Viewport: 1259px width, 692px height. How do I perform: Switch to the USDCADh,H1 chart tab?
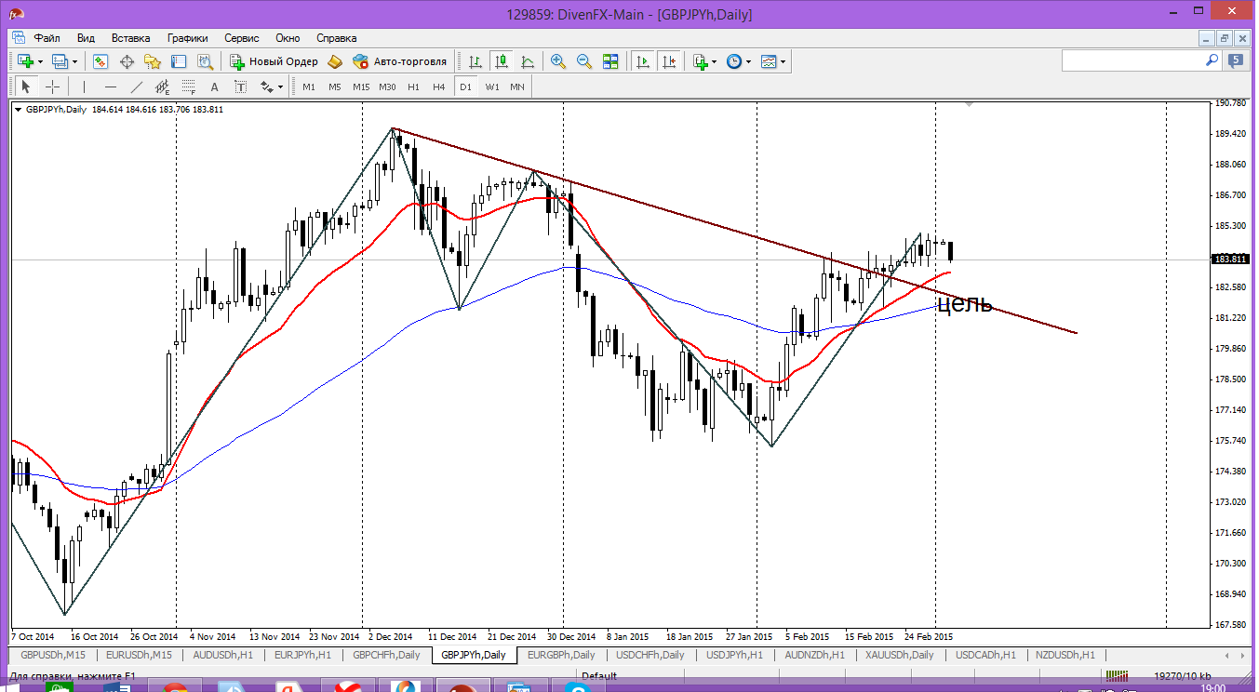pos(986,655)
